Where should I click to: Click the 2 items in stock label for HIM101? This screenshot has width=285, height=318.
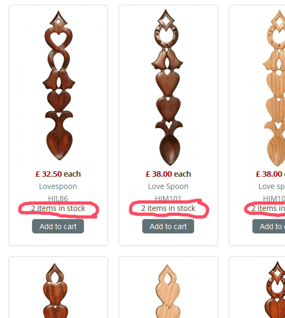point(168,208)
